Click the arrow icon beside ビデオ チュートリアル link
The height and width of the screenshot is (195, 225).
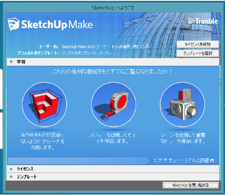[212, 161]
